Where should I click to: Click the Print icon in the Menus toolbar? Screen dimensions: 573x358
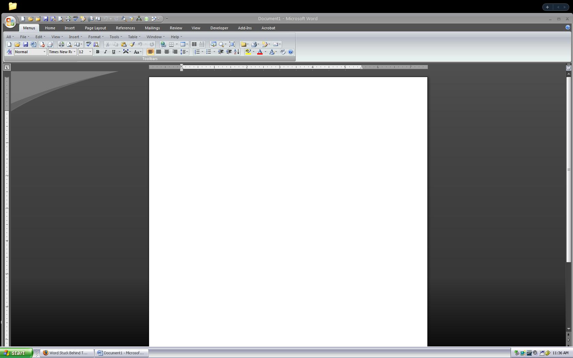tap(61, 44)
